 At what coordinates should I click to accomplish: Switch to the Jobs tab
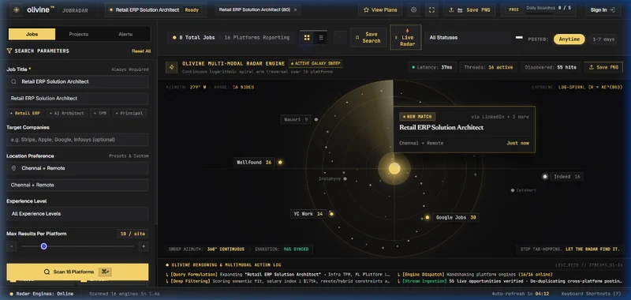click(32, 34)
